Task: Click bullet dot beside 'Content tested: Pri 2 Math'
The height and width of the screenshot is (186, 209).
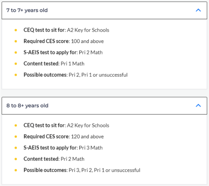Action: 16,159
